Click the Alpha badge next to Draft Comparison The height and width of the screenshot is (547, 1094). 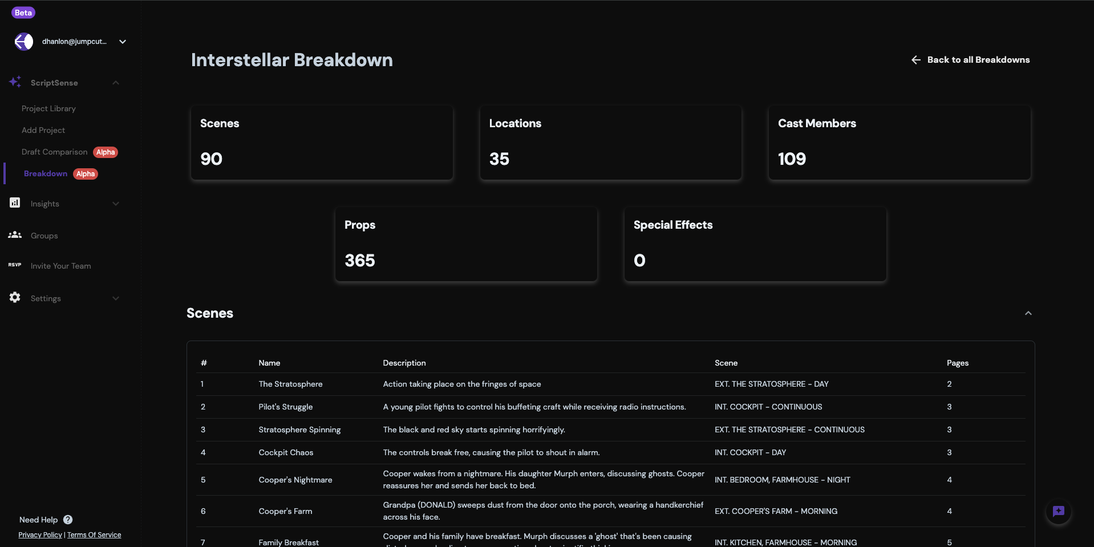click(106, 152)
